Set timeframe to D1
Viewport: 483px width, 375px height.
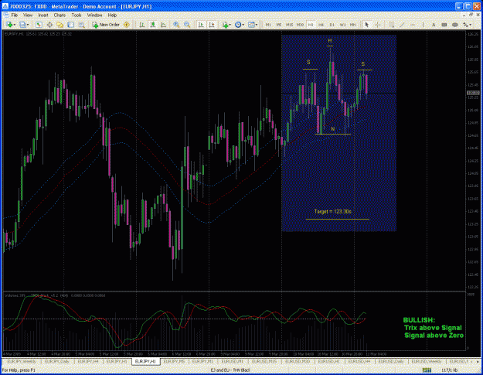point(332,25)
